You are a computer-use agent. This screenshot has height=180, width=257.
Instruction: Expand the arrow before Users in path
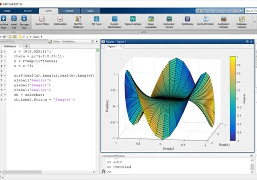pos(31,37)
